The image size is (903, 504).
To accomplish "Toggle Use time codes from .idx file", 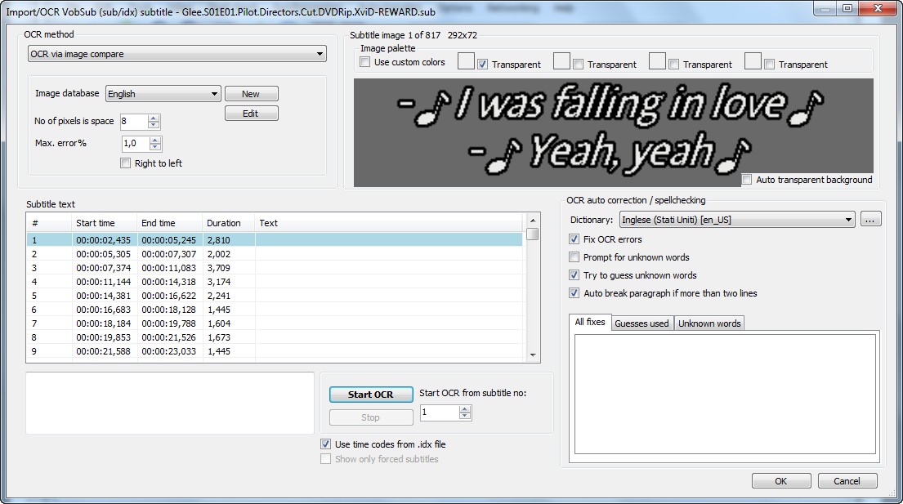I will pyautogui.click(x=325, y=444).
